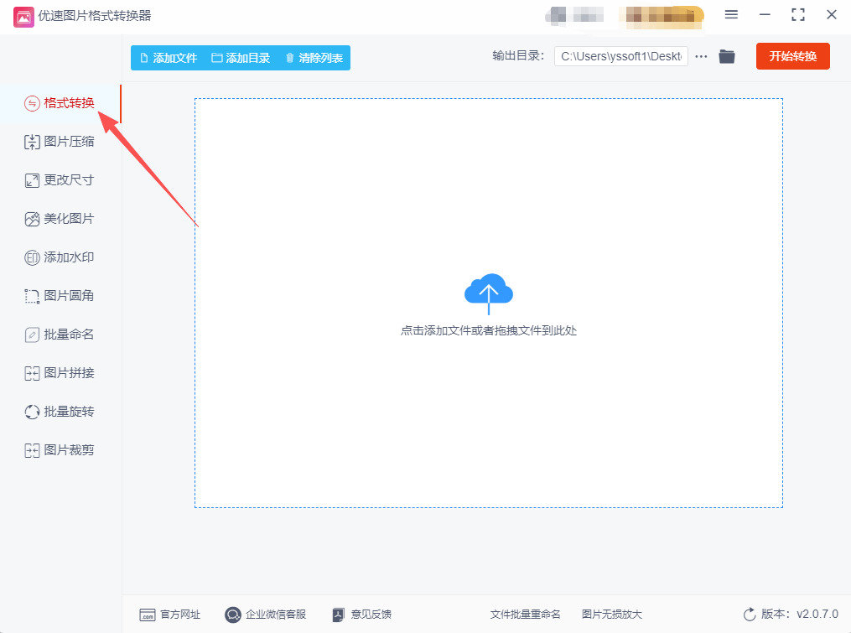
Task: Click the app logo in title bar
Action: coord(23,17)
